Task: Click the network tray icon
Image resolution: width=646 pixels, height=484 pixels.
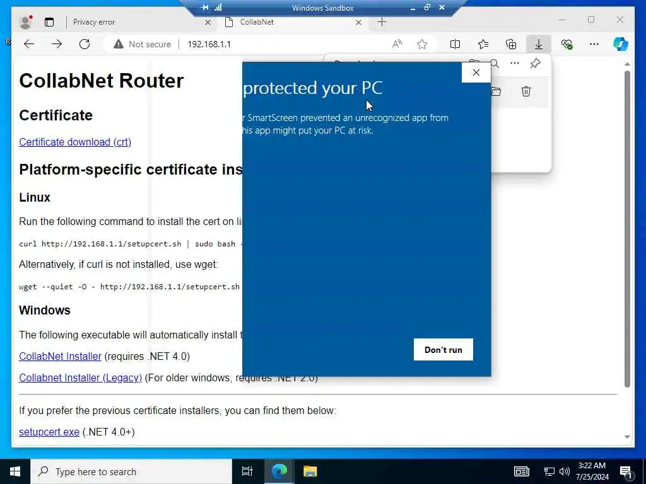Action: tap(549, 471)
